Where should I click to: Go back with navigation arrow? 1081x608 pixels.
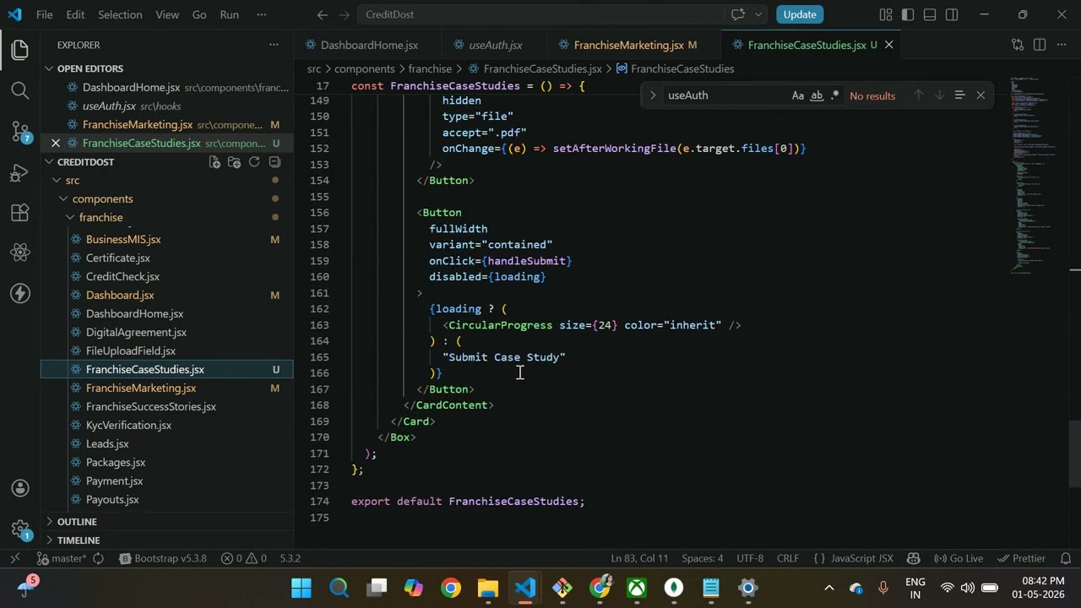click(x=323, y=14)
